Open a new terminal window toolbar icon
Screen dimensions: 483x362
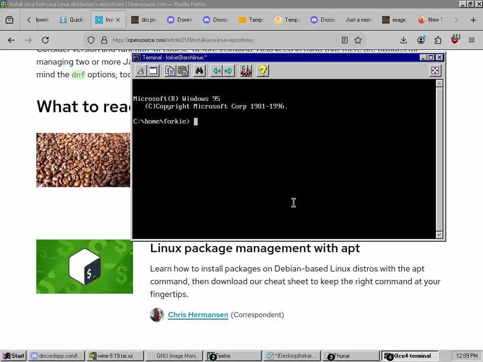(x=153, y=71)
